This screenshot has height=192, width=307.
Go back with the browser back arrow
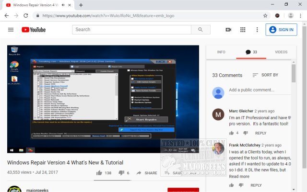[6, 16]
